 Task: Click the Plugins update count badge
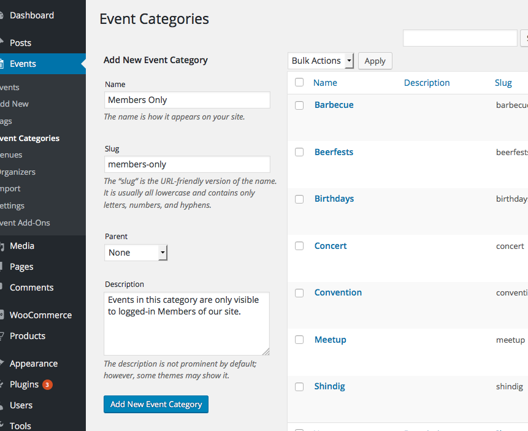point(47,385)
